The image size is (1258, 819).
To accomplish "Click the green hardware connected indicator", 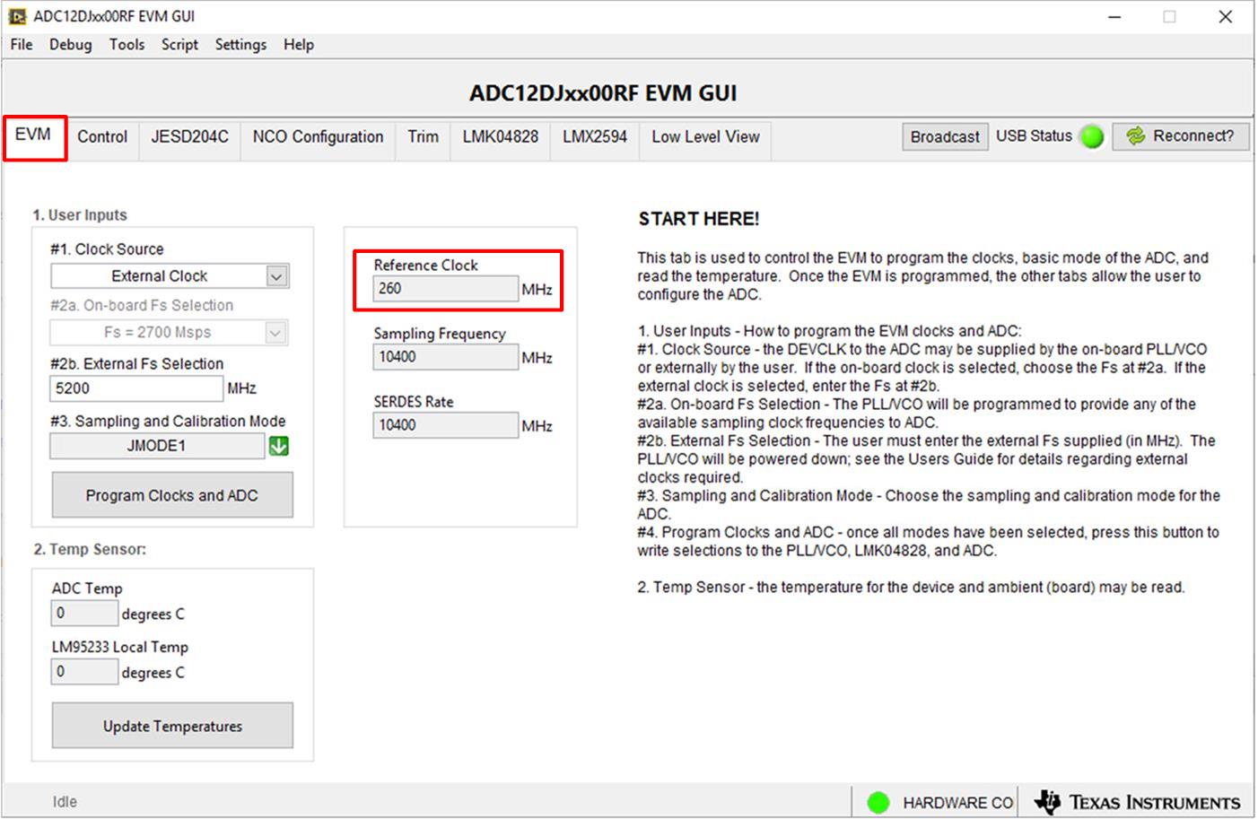I will (878, 802).
